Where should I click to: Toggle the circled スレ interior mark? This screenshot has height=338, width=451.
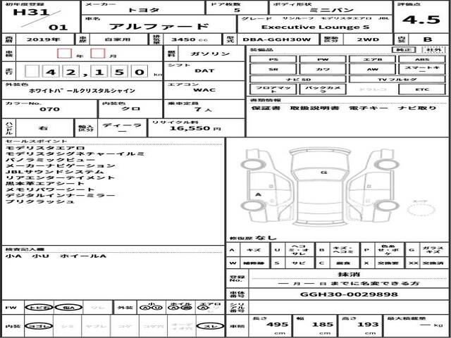tap(210, 326)
